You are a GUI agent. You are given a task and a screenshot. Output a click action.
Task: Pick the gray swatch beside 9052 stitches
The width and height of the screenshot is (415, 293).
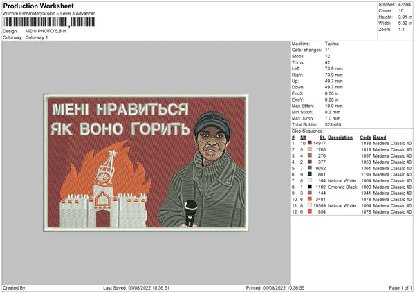(x=310, y=168)
